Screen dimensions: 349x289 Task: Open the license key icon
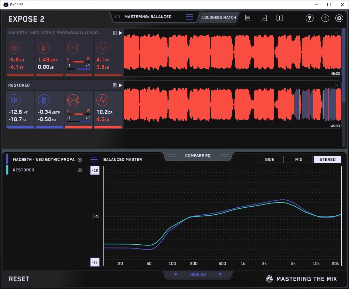point(309,18)
